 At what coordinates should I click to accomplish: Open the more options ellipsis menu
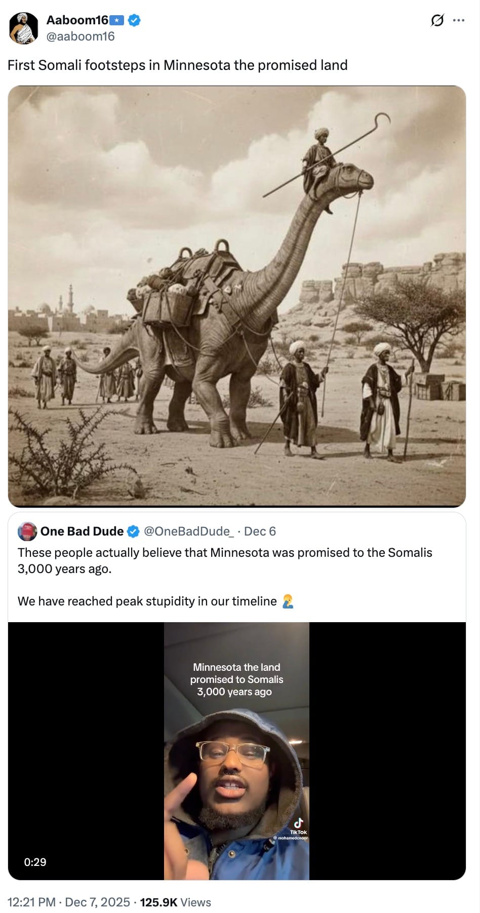(459, 20)
